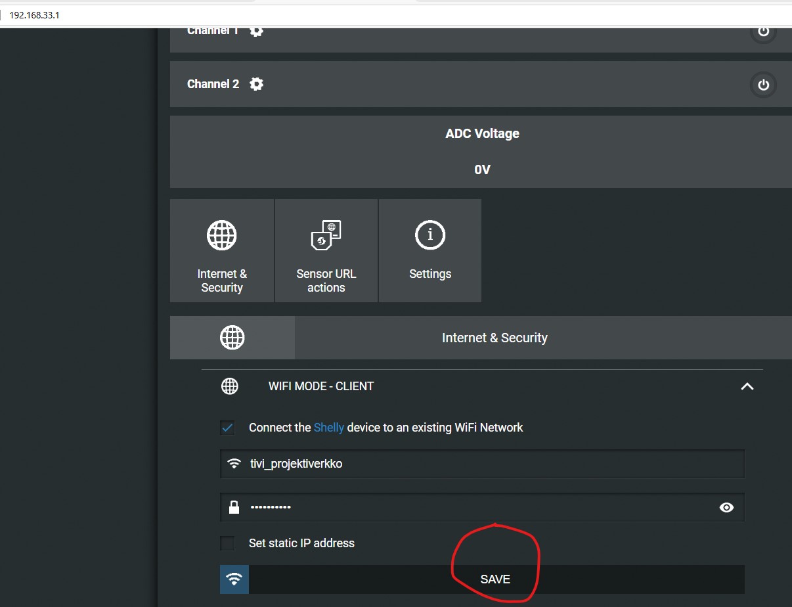Collapse the WIFI MODE - CLIENT section
Viewport: 792px width, 607px height.
point(747,386)
